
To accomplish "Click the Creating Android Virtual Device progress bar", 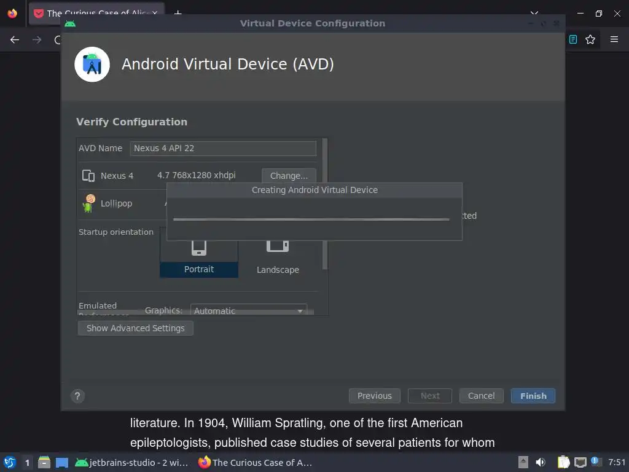I will coord(311,219).
